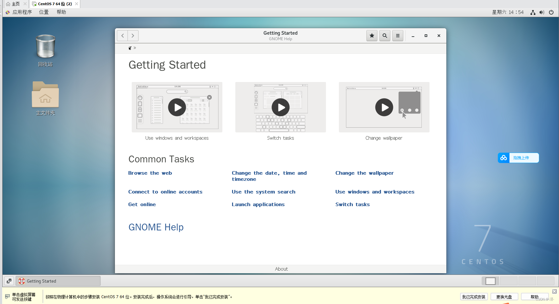Image resolution: width=559 pixels, height=304 pixels.
Task: Open the Launch applications link
Action: coord(258,205)
